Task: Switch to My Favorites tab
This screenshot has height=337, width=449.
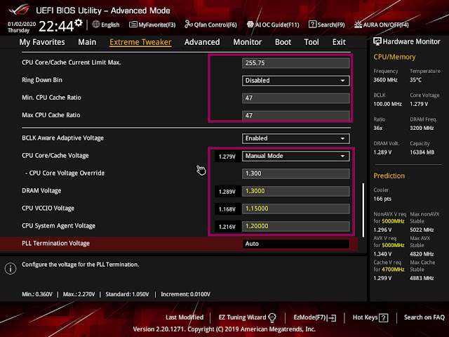Action: [x=42, y=42]
